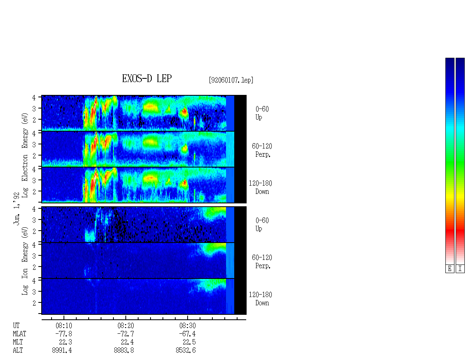Click the Jun. 1, '92 date label
This screenshot has height=361, width=466.
(x=16, y=208)
